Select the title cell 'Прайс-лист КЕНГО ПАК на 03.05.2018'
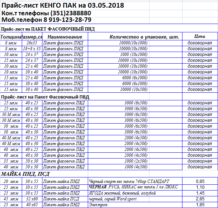 [x=62, y=5]
